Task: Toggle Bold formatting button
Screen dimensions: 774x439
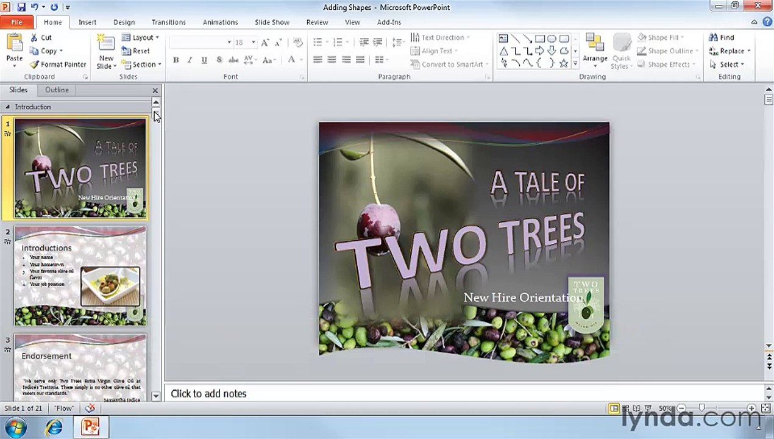Action: pyautogui.click(x=176, y=60)
